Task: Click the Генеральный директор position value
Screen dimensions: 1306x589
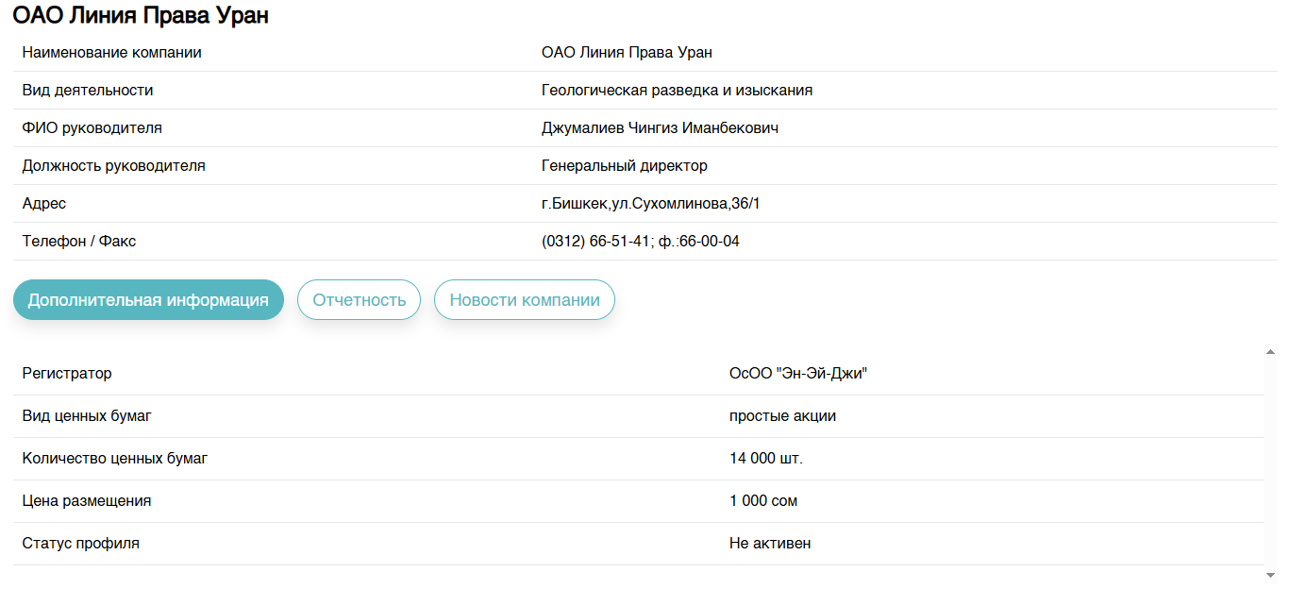Action: (624, 166)
